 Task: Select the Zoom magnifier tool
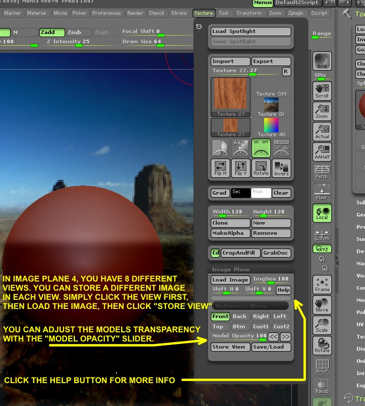[x=322, y=111]
